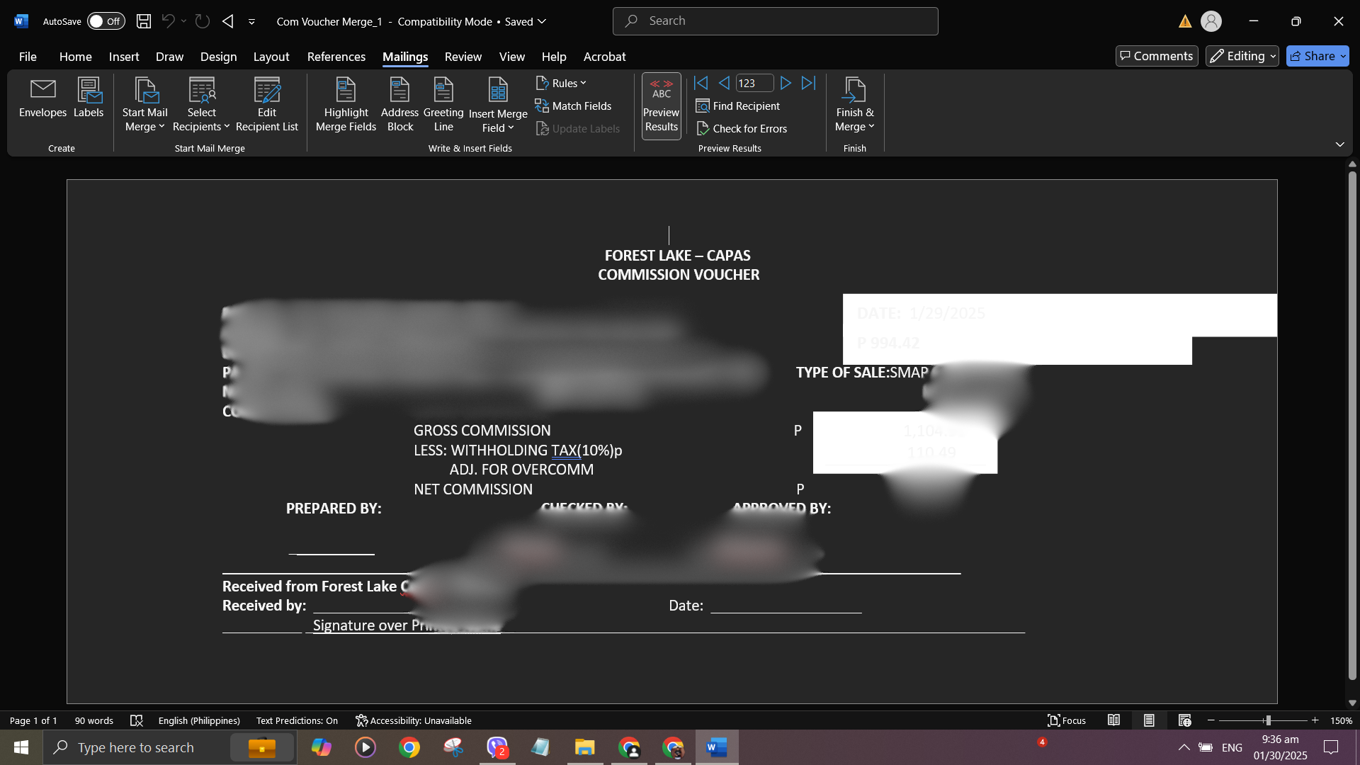The height and width of the screenshot is (765, 1360).
Task: Expand the Rules dropdown
Action: click(562, 84)
